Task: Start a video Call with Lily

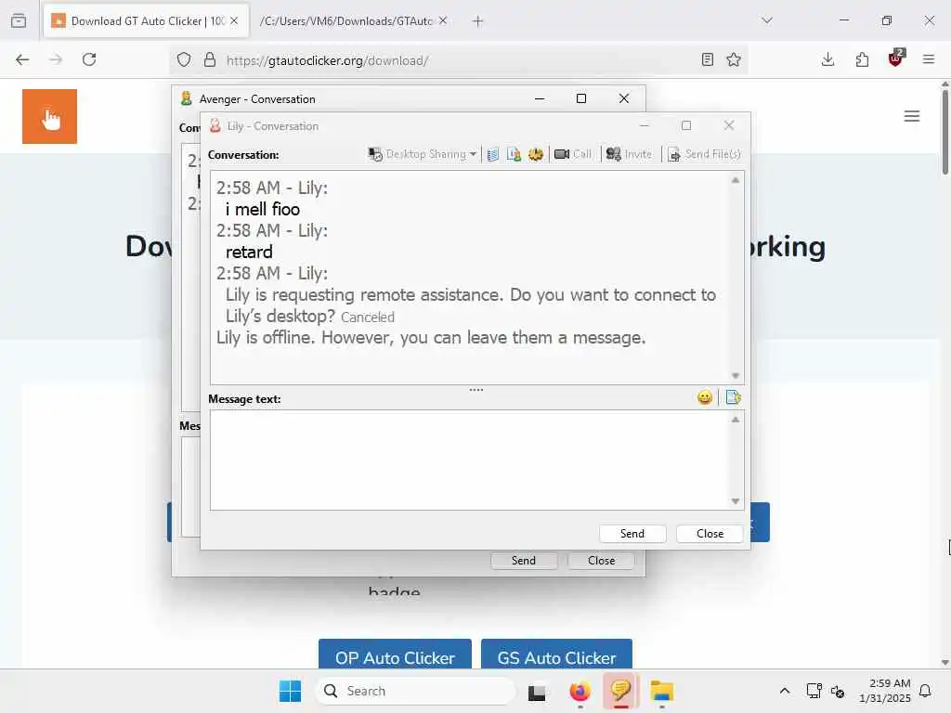Action: [x=572, y=154]
